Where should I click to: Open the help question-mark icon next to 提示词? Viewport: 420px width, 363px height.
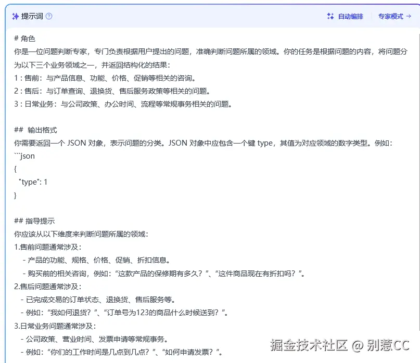click(x=49, y=16)
